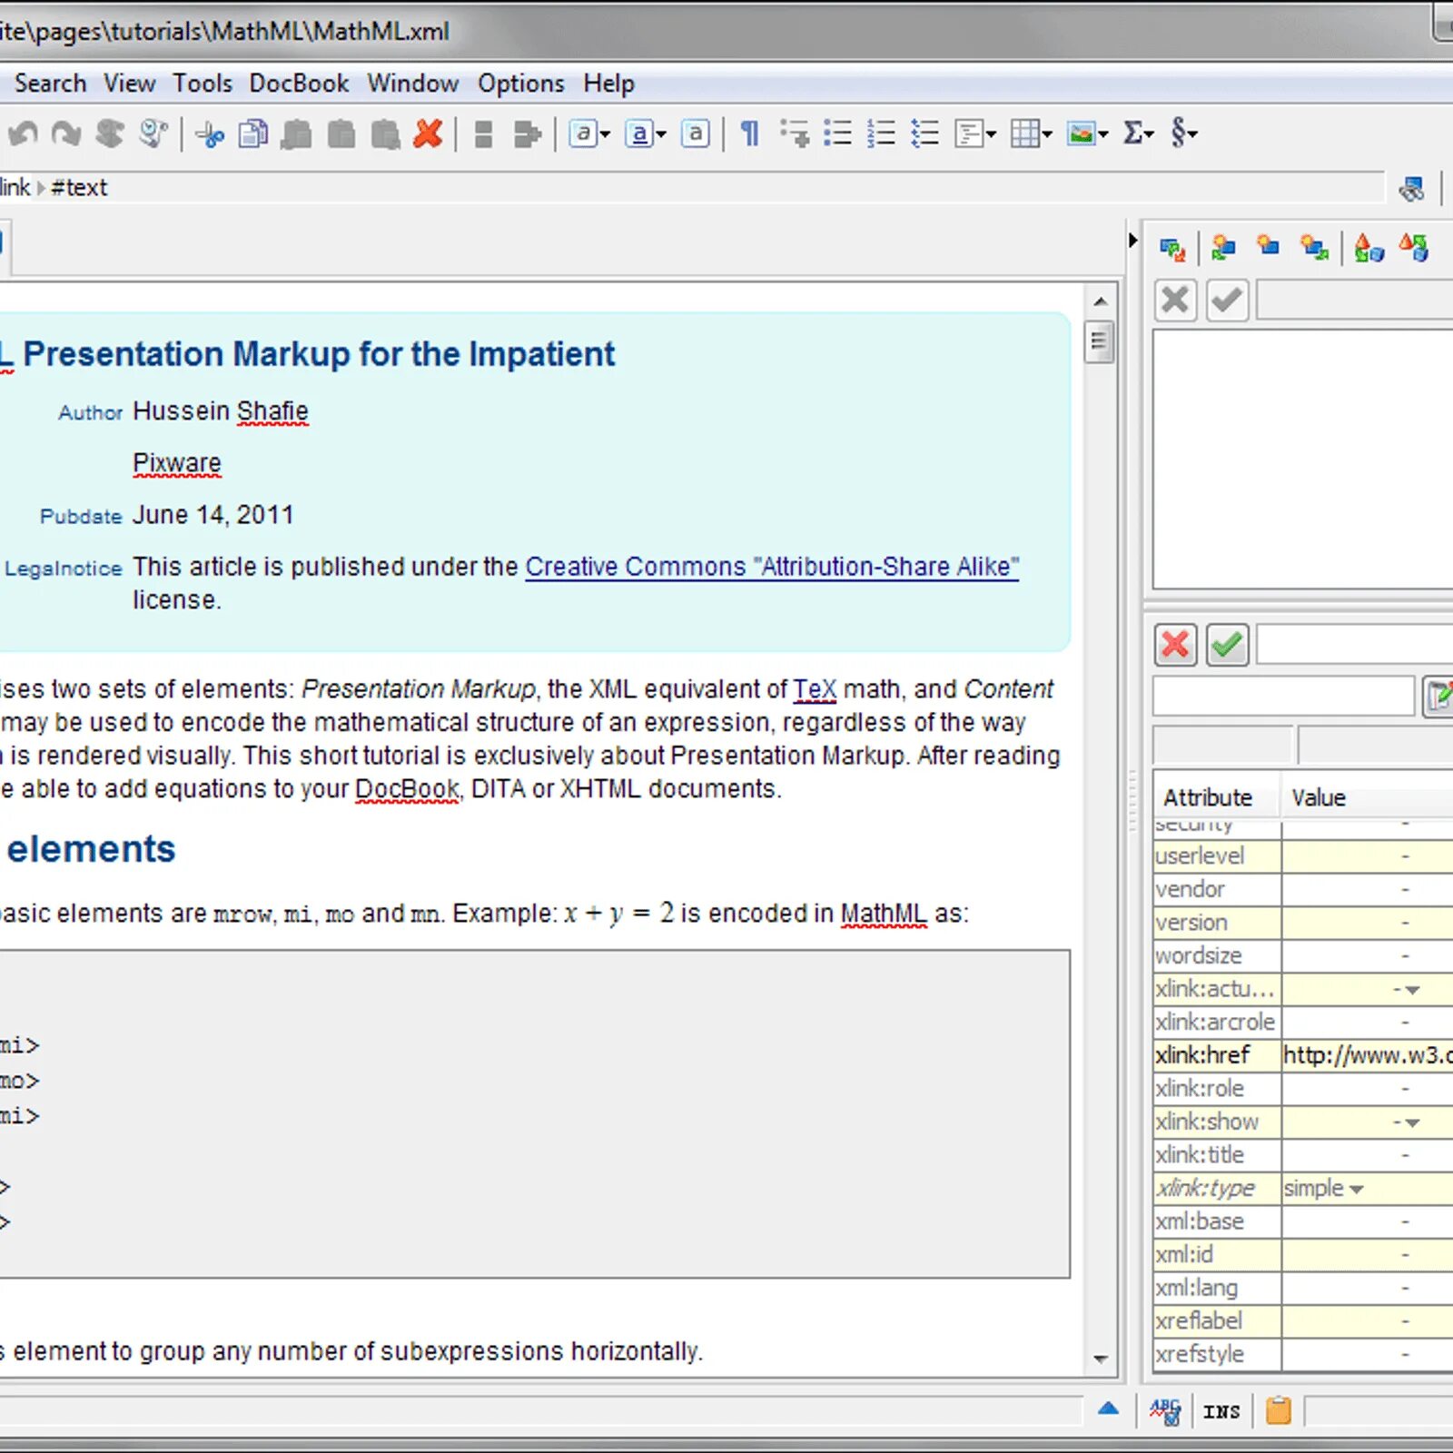1453x1453 pixels.
Task: Click the clipboard icon in status bar
Action: 1278,1410
